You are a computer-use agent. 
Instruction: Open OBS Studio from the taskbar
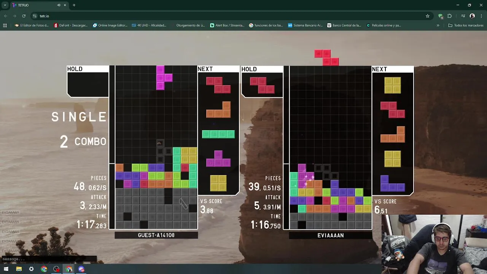pos(56,269)
